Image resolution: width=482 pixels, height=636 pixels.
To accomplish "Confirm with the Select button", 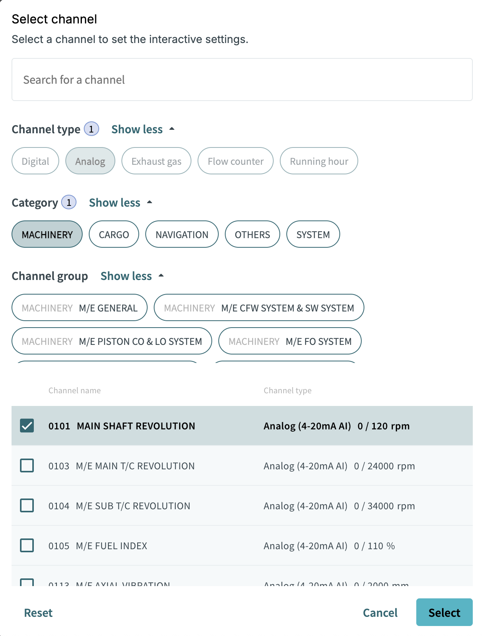I will point(444,612).
